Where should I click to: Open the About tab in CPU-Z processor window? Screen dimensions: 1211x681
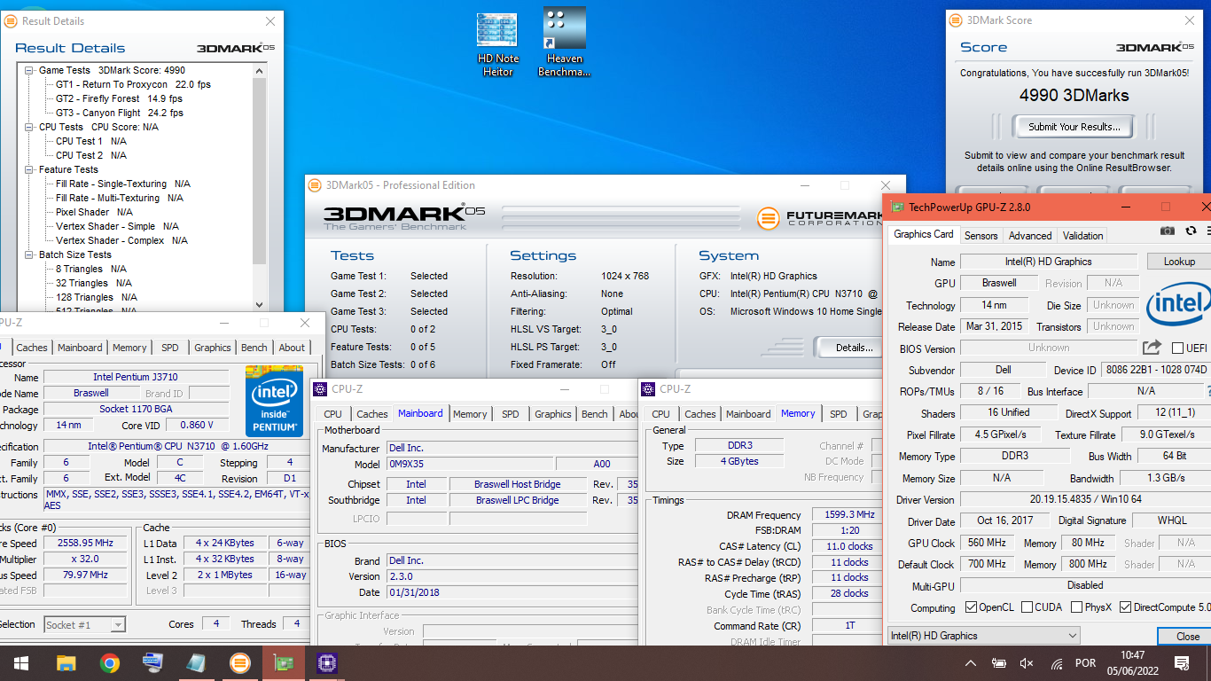coord(292,348)
